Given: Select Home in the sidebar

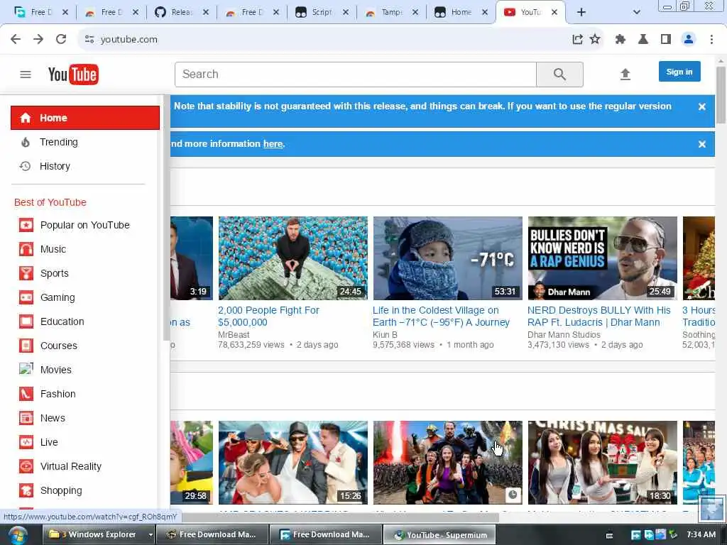Looking at the screenshot, I should pos(85,118).
